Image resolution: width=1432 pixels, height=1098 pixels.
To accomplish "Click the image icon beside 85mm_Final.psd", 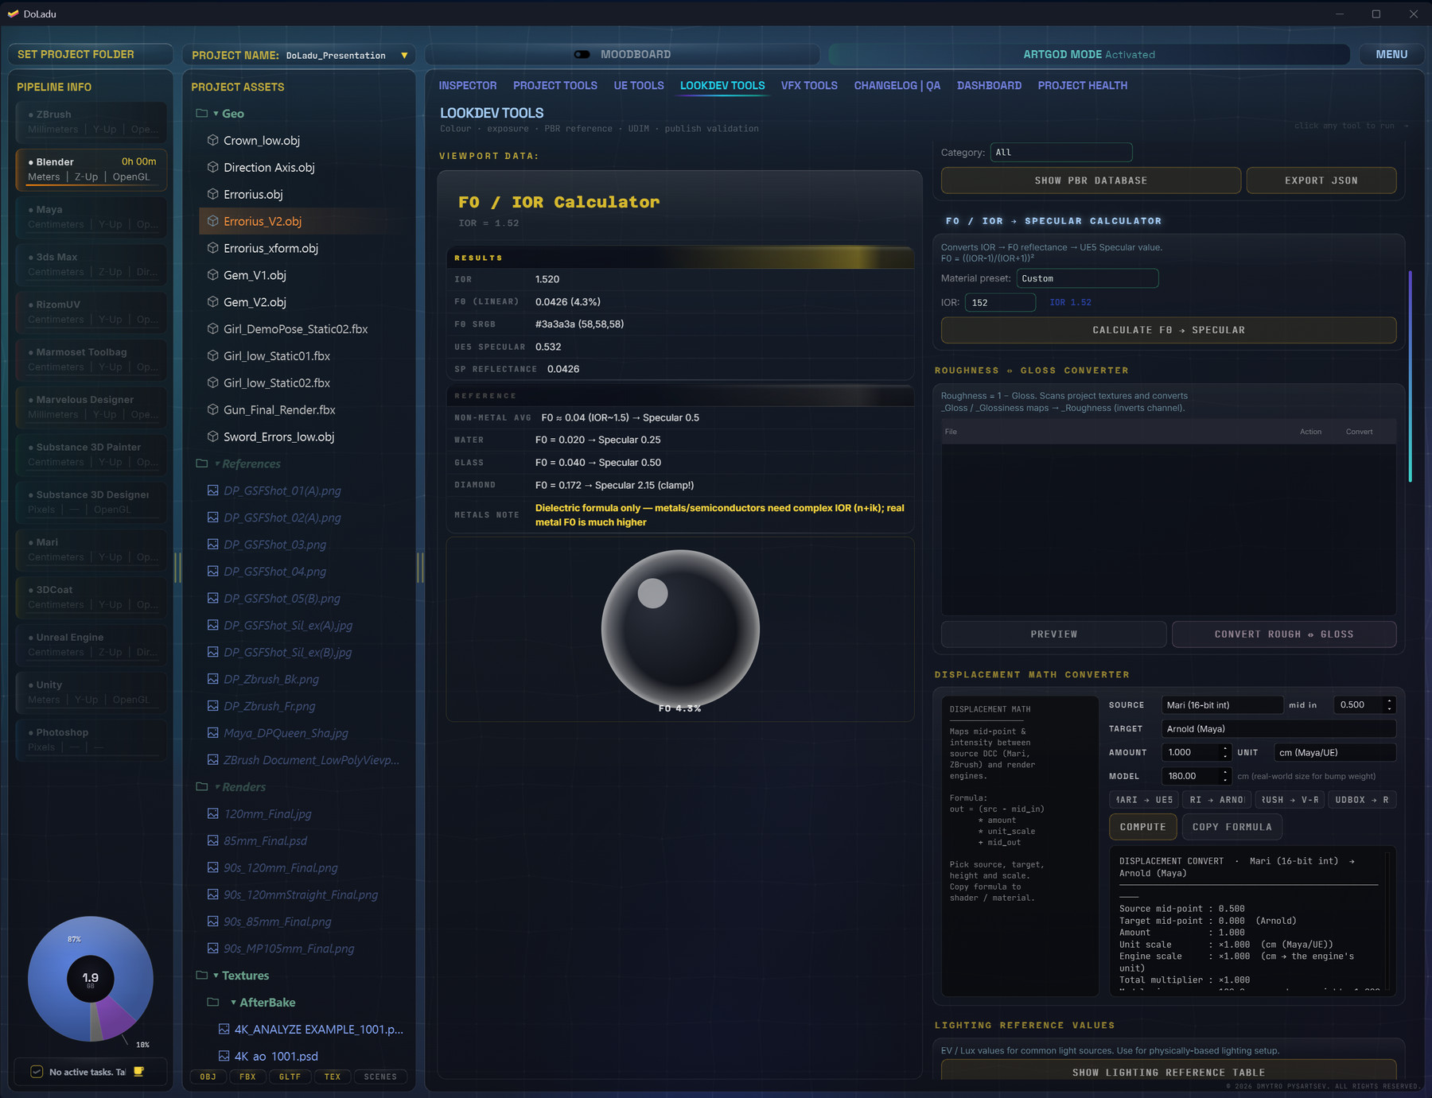I will 212,840.
